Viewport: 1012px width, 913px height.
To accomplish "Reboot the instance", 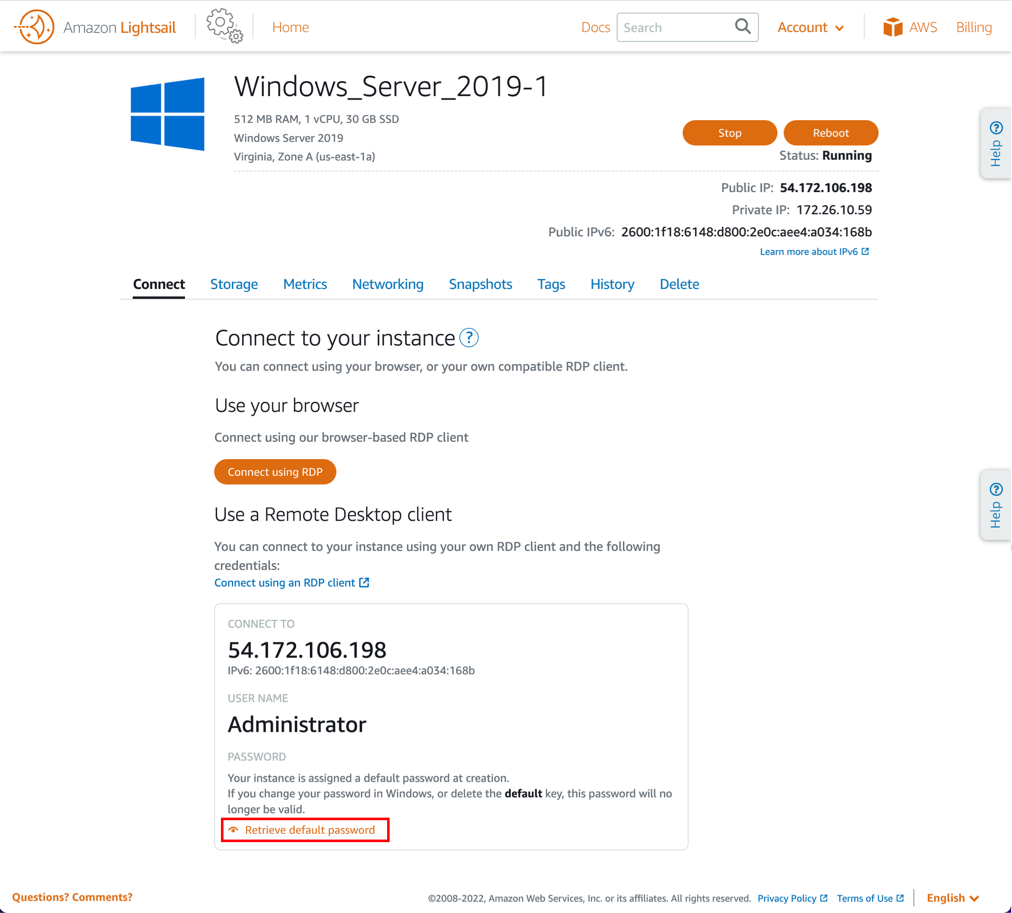I will [x=831, y=133].
